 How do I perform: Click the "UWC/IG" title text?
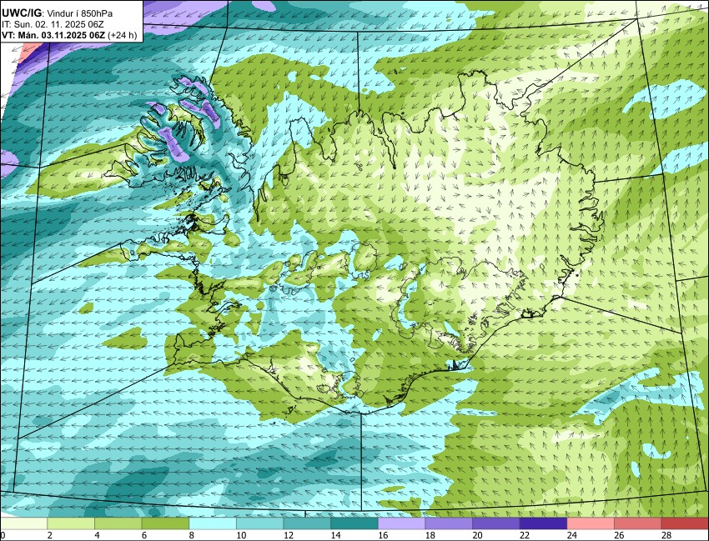[x=21, y=13]
